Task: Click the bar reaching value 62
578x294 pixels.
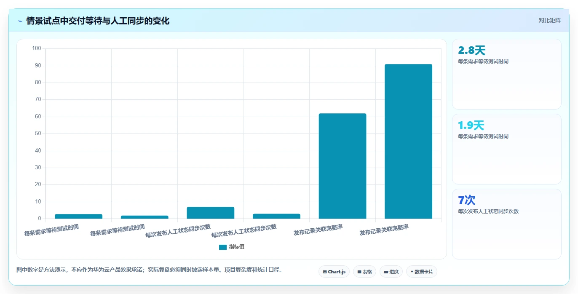Action: point(343,166)
